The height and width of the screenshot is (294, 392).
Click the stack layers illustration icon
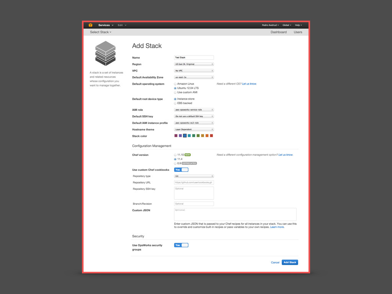point(106,53)
